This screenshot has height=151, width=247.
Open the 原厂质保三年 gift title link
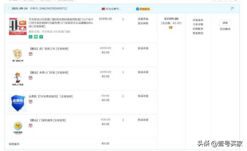tap(49, 49)
